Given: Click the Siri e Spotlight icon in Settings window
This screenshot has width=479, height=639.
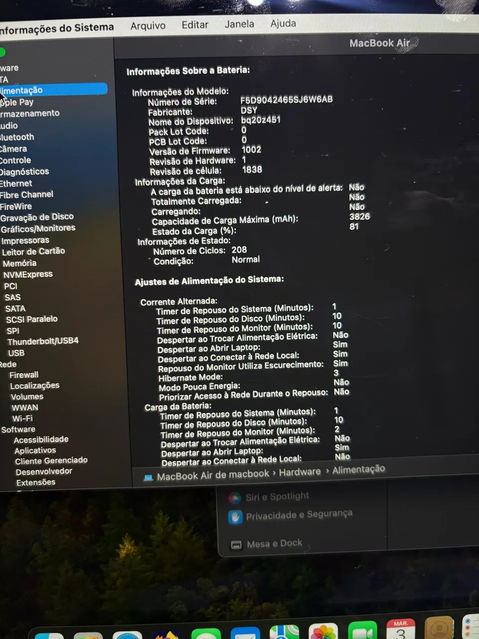Looking at the screenshot, I should point(235,498).
